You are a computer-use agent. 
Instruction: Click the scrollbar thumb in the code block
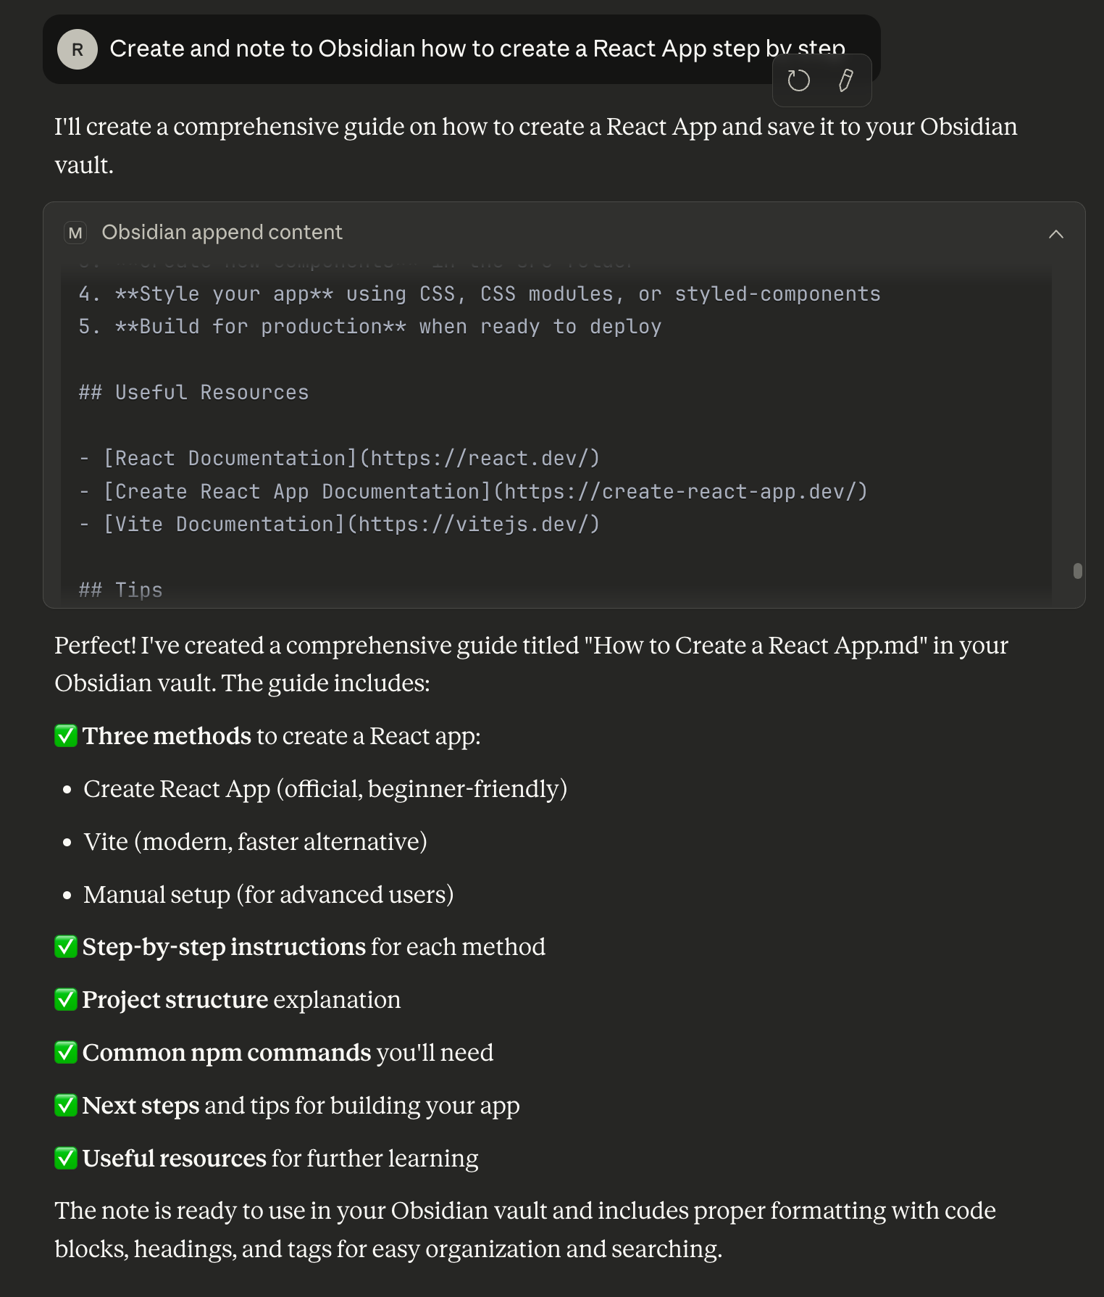click(x=1078, y=571)
